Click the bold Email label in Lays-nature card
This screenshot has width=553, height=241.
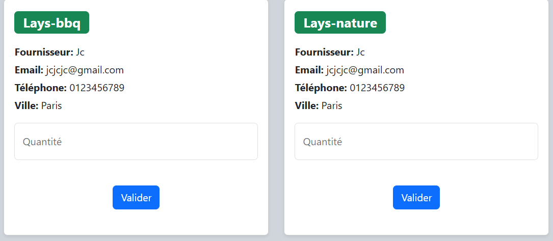(309, 70)
